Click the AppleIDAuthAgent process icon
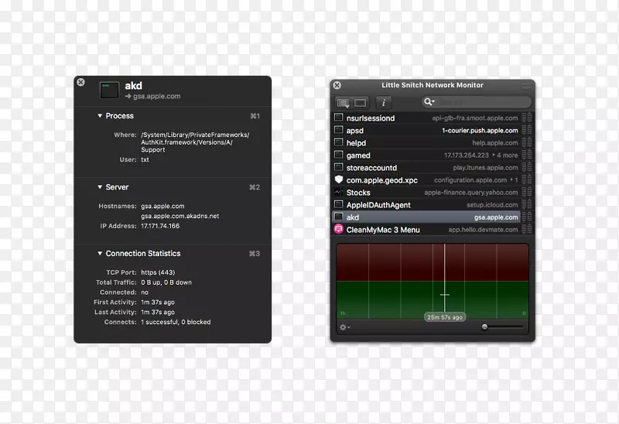The image size is (619, 424). pos(338,204)
